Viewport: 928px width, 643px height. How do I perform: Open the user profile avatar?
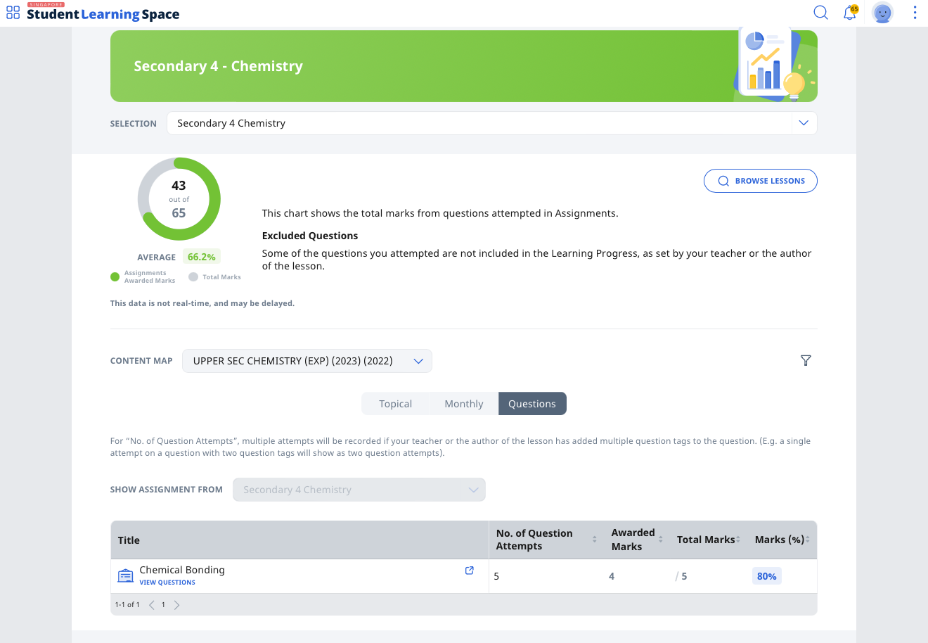coord(882,13)
